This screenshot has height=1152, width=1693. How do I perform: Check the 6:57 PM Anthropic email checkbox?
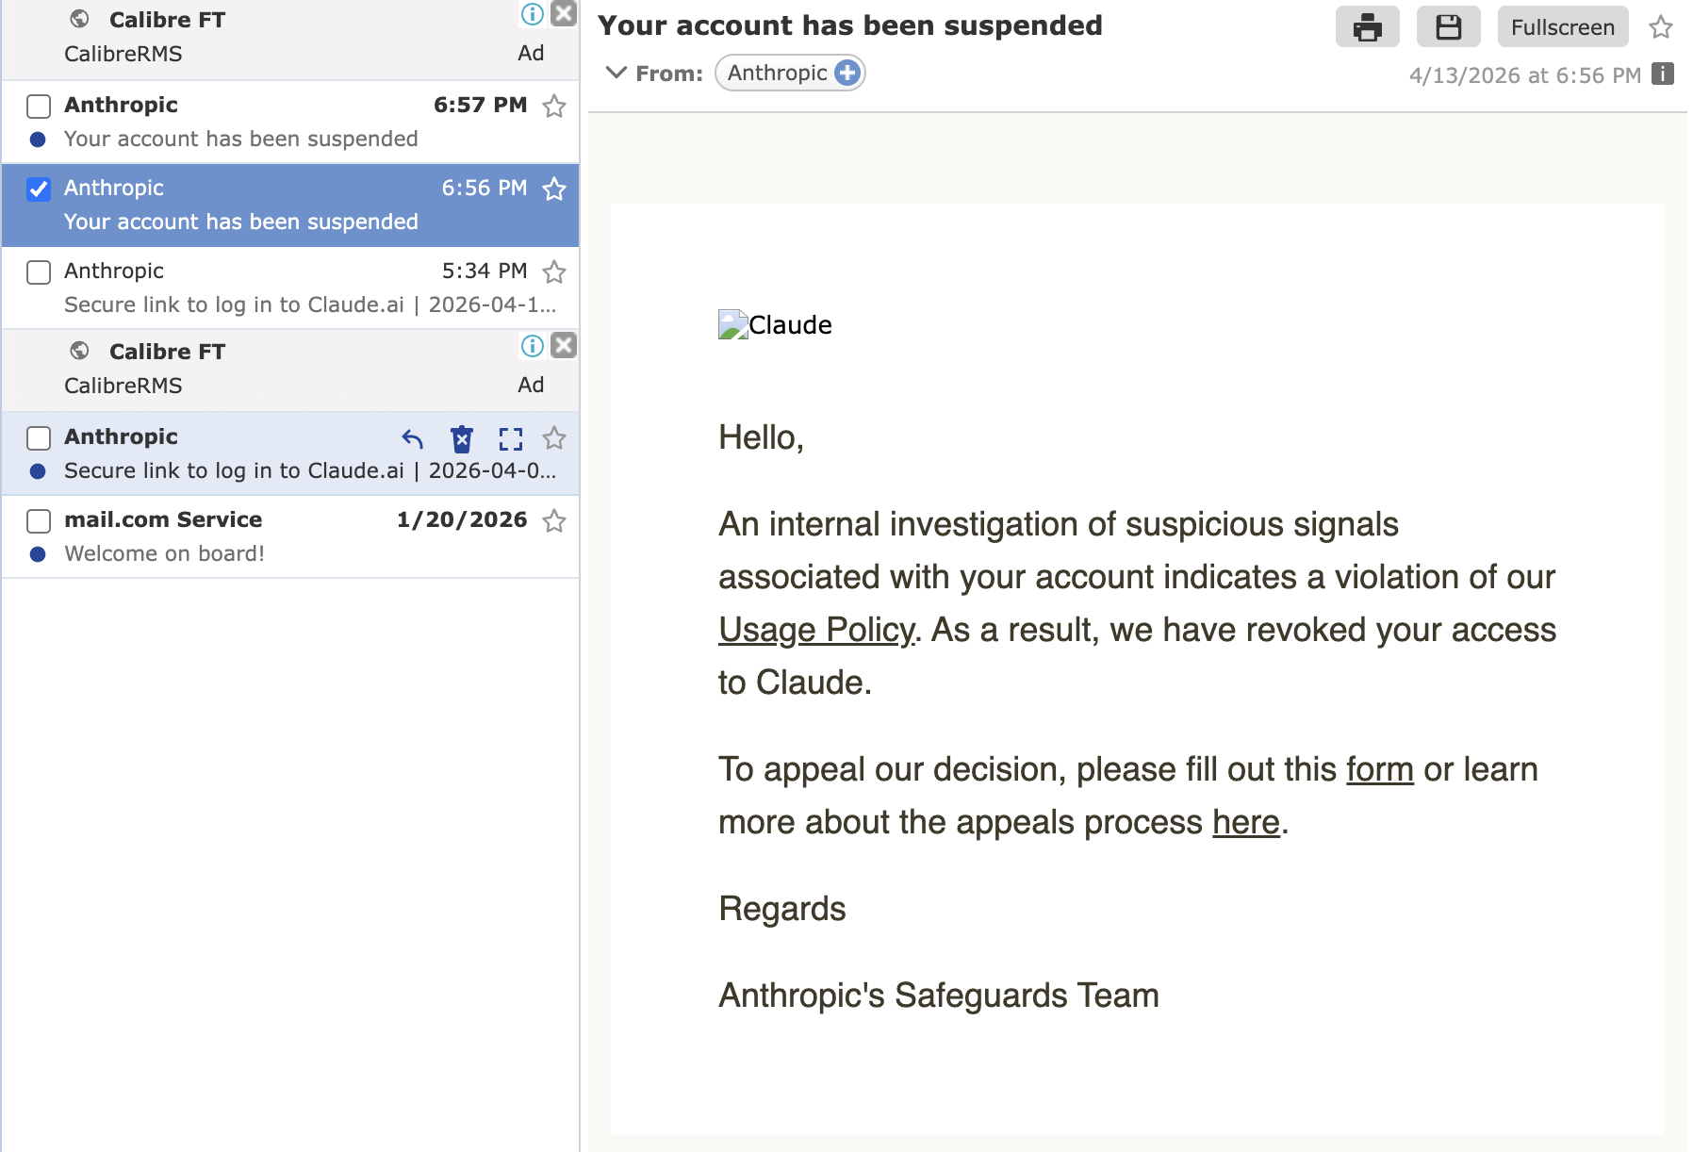[x=39, y=107]
